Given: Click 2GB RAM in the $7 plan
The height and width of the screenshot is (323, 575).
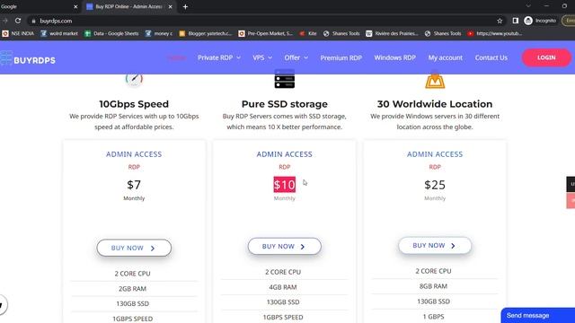Looking at the screenshot, I should pos(132,289).
